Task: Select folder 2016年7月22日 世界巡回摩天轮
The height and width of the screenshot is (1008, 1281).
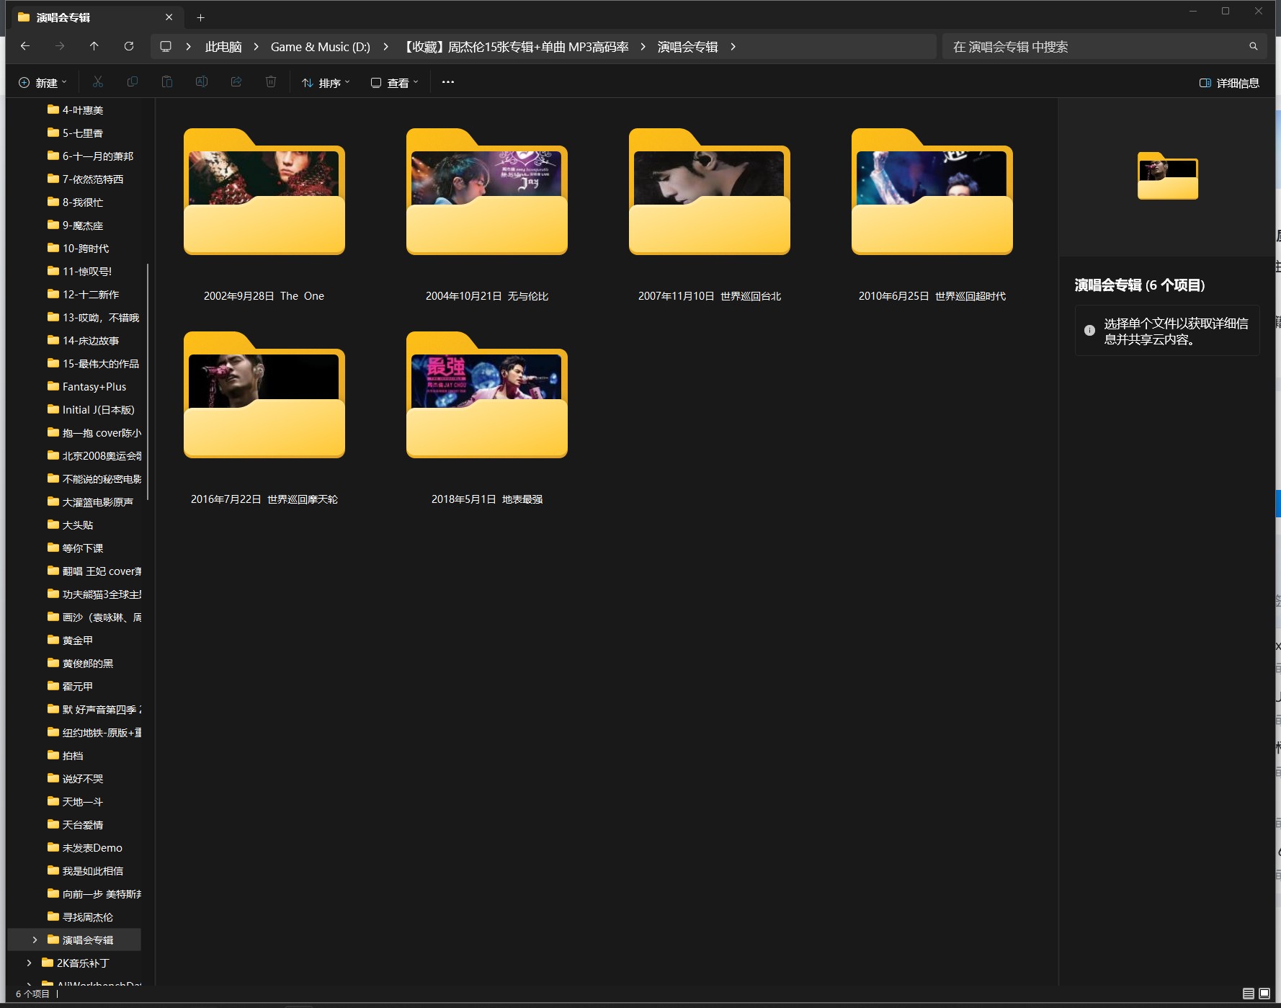Action: coord(264,417)
